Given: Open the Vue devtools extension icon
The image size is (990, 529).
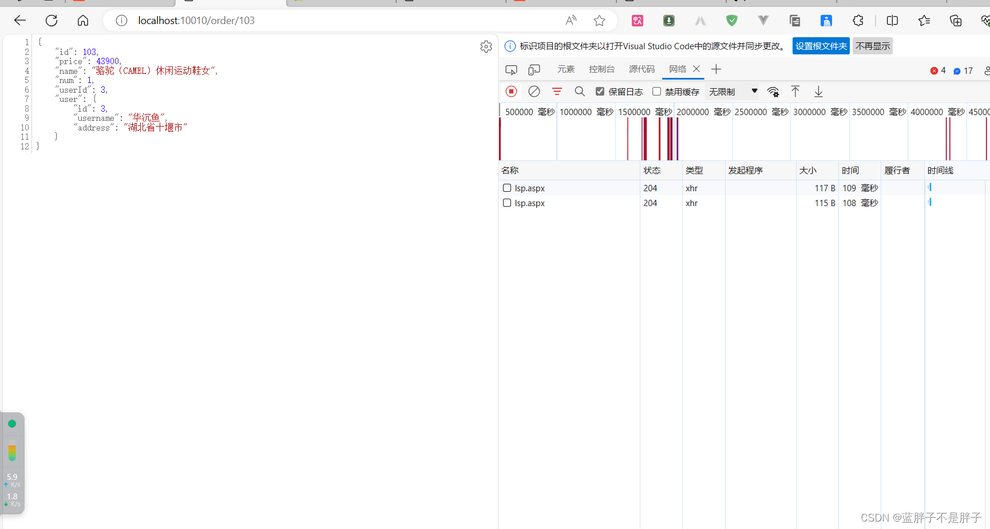Looking at the screenshot, I should 763,21.
